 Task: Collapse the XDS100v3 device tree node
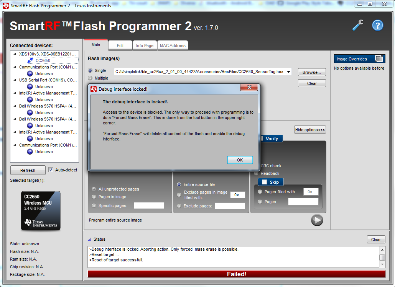click(15, 54)
